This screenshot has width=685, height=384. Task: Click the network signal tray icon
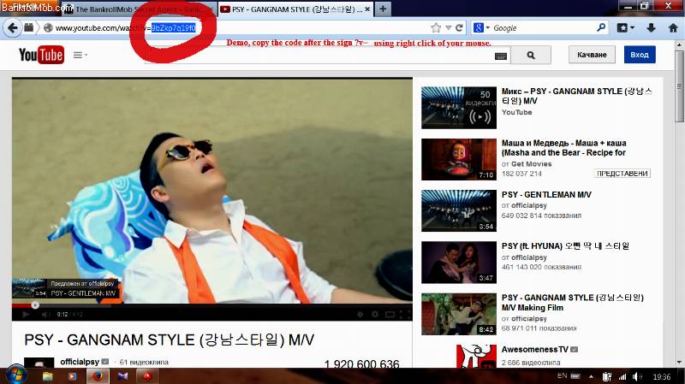(622, 376)
